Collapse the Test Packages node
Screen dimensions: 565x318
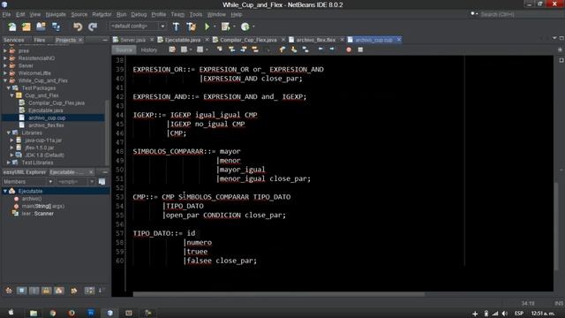click(9, 88)
